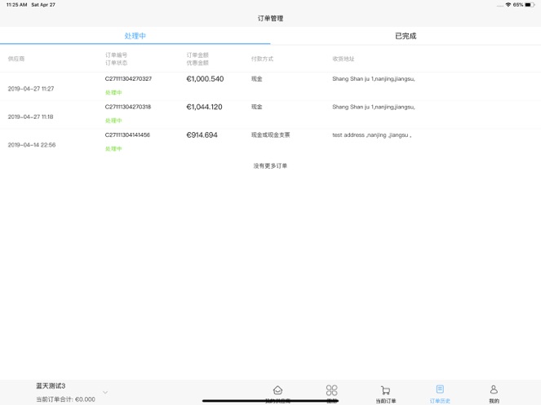Select the 订单历史 order history icon
Viewport: 541px width, 405px height.
pyautogui.click(x=440, y=390)
